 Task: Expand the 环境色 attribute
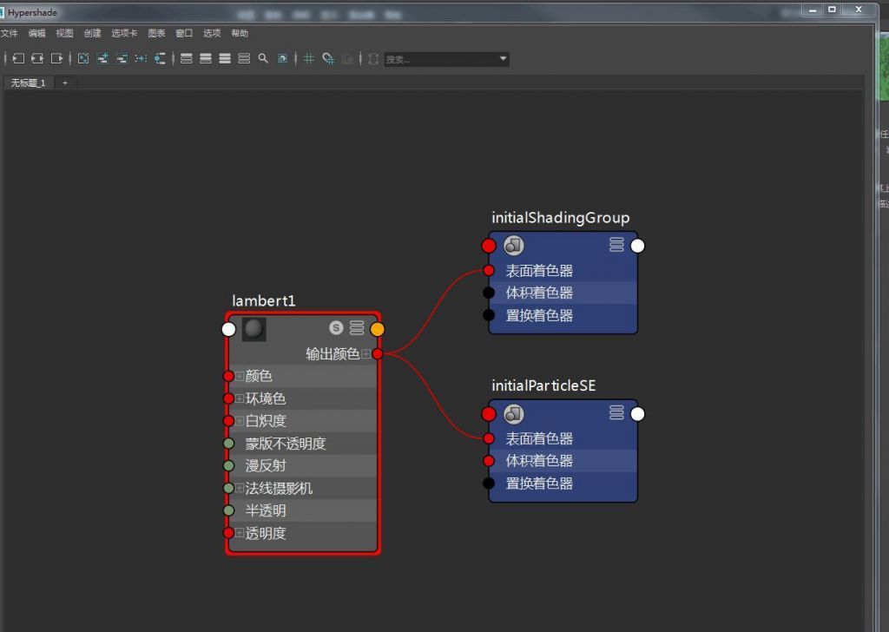(240, 398)
